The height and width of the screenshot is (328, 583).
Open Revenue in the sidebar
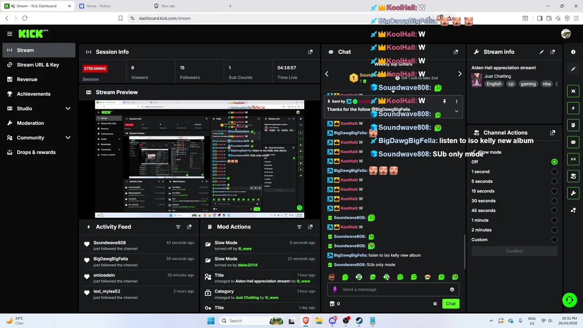pos(39,79)
